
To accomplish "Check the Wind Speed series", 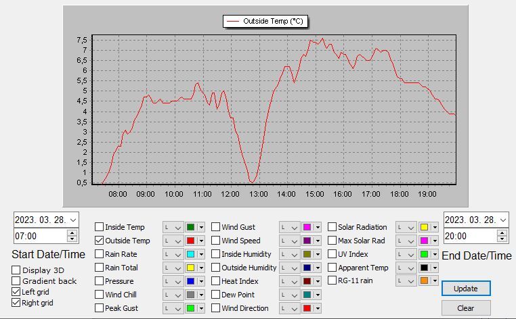I will tap(216, 241).
